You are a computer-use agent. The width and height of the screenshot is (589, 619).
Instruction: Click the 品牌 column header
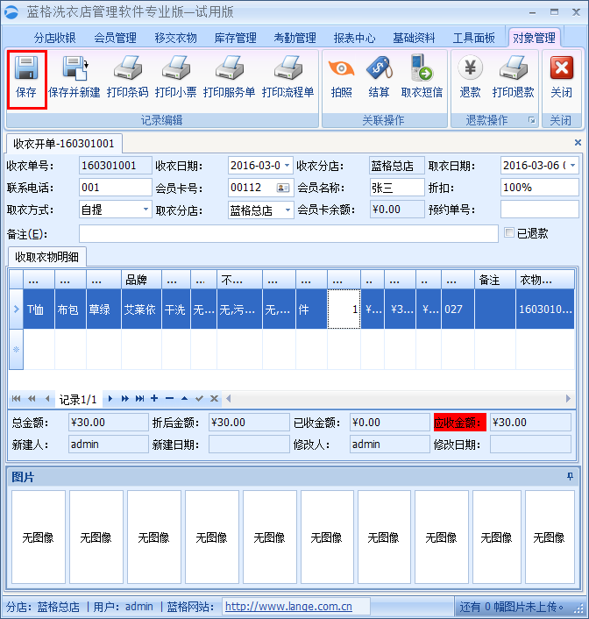[141, 280]
